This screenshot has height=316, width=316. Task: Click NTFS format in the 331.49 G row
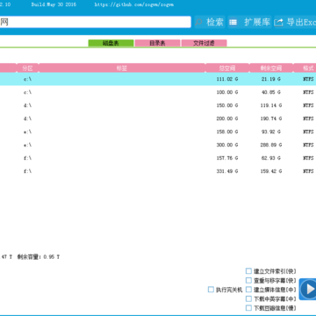coord(308,171)
